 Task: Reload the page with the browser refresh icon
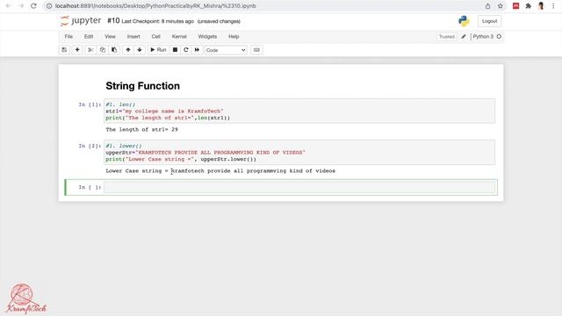coord(33,6)
